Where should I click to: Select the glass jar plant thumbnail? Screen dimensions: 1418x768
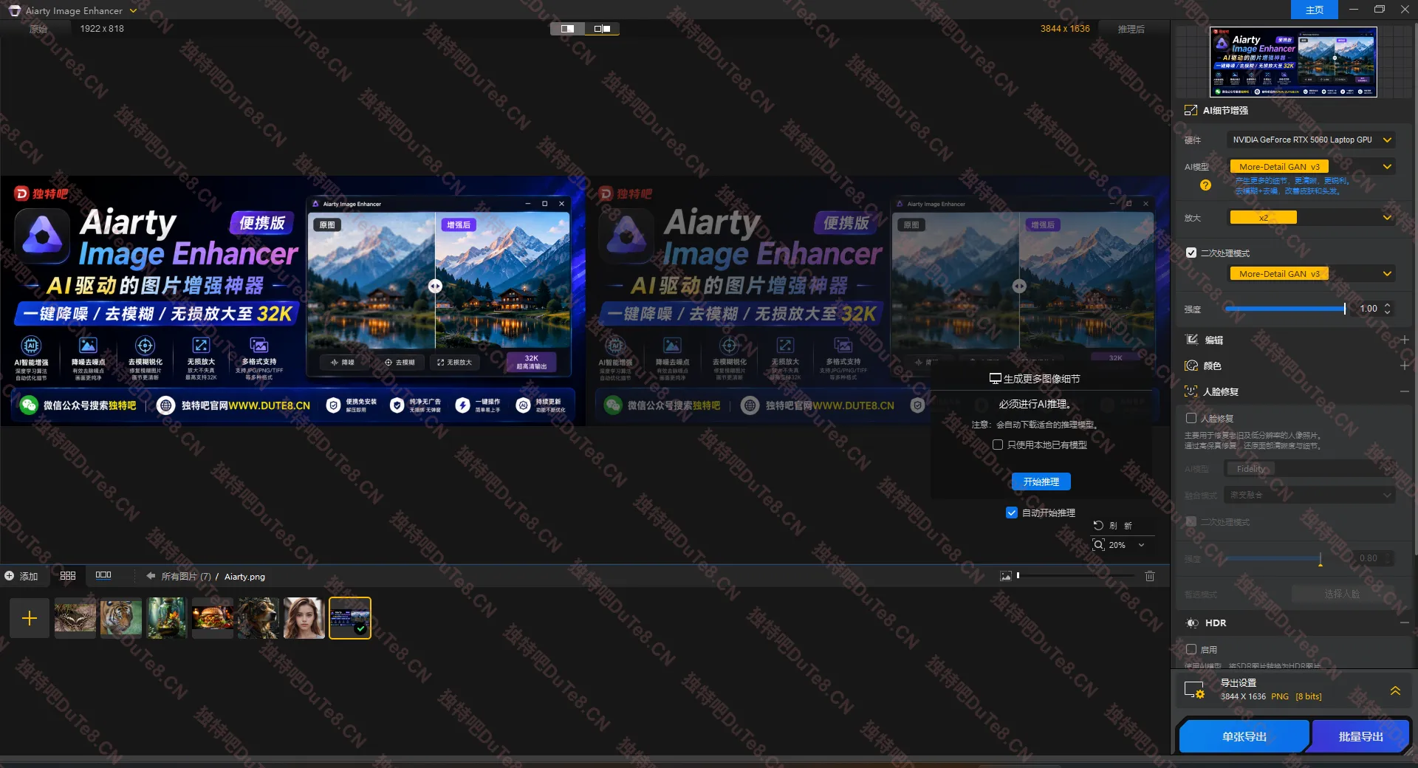point(167,618)
